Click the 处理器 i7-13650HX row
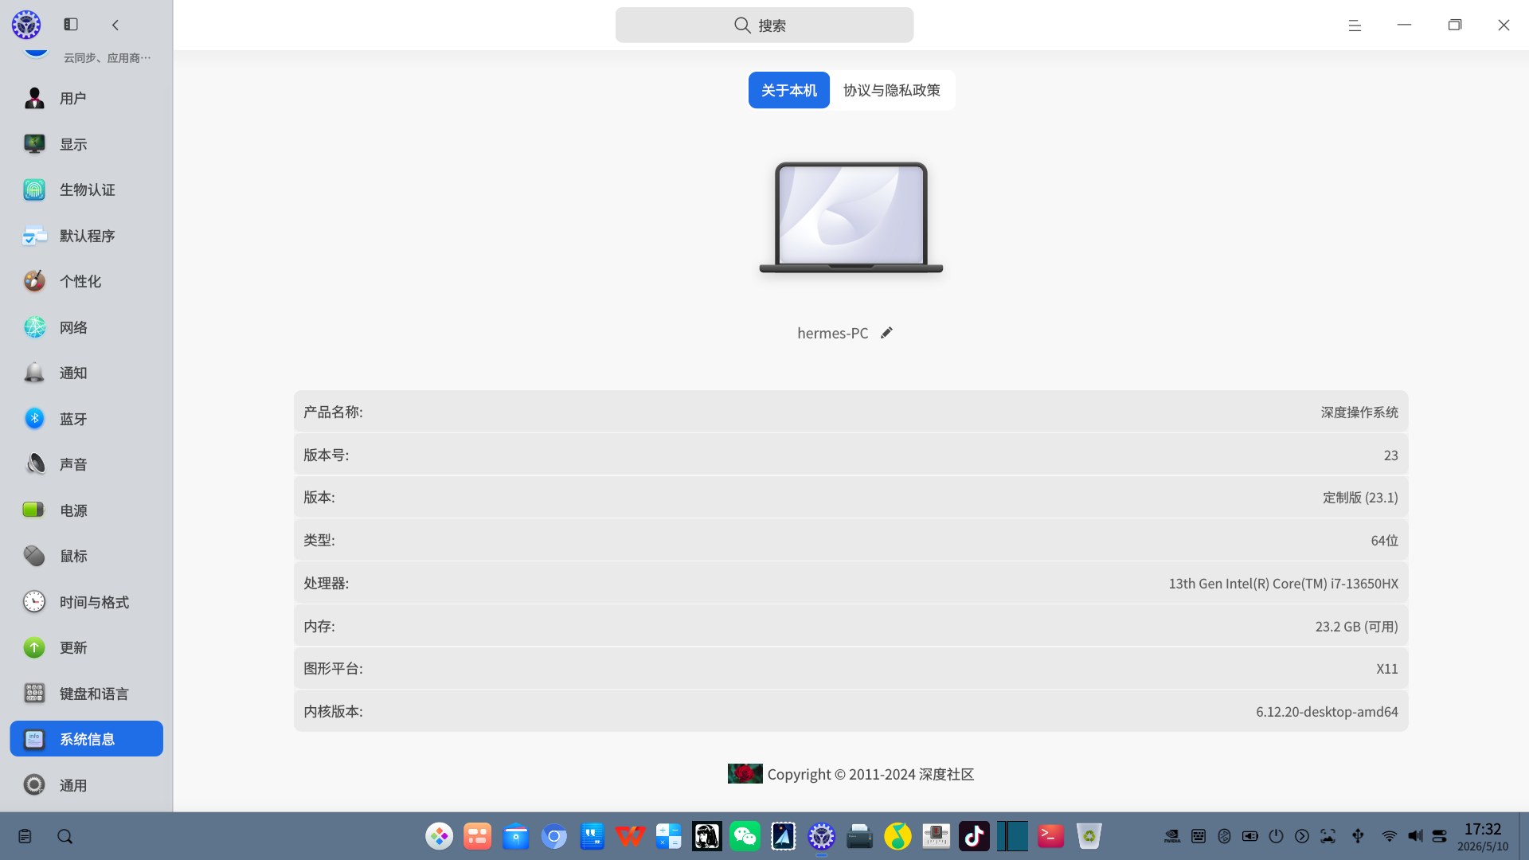This screenshot has width=1529, height=860. tap(851, 583)
